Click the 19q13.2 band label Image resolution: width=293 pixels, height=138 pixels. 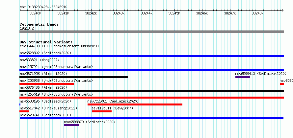pyautogui.click(x=27, y=29)
